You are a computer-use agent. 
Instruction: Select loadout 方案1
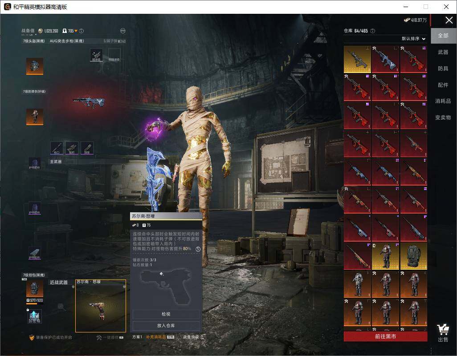coord(137,337)
